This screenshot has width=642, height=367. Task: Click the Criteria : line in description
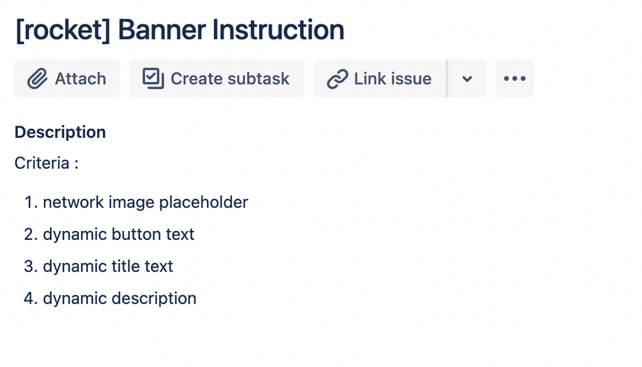coord(46,163)
